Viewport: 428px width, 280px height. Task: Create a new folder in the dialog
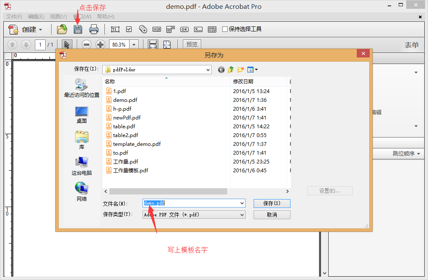[241, 70]
